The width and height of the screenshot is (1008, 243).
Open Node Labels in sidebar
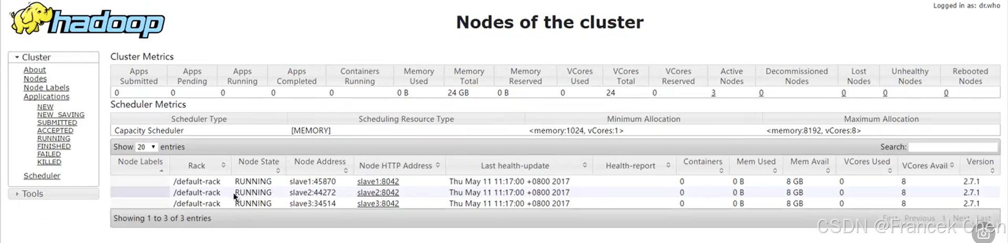pyautogui.click(x=46, y=88)
